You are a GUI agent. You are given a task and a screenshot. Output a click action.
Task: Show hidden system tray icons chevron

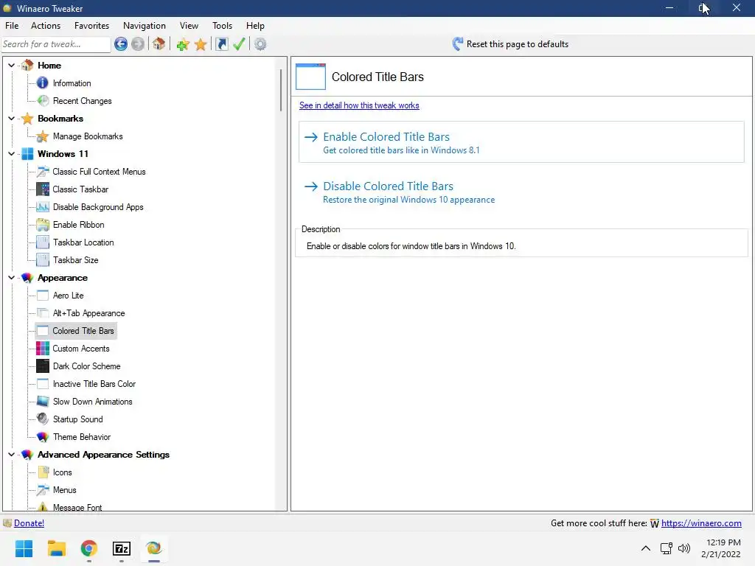click(x=646, y=548)
